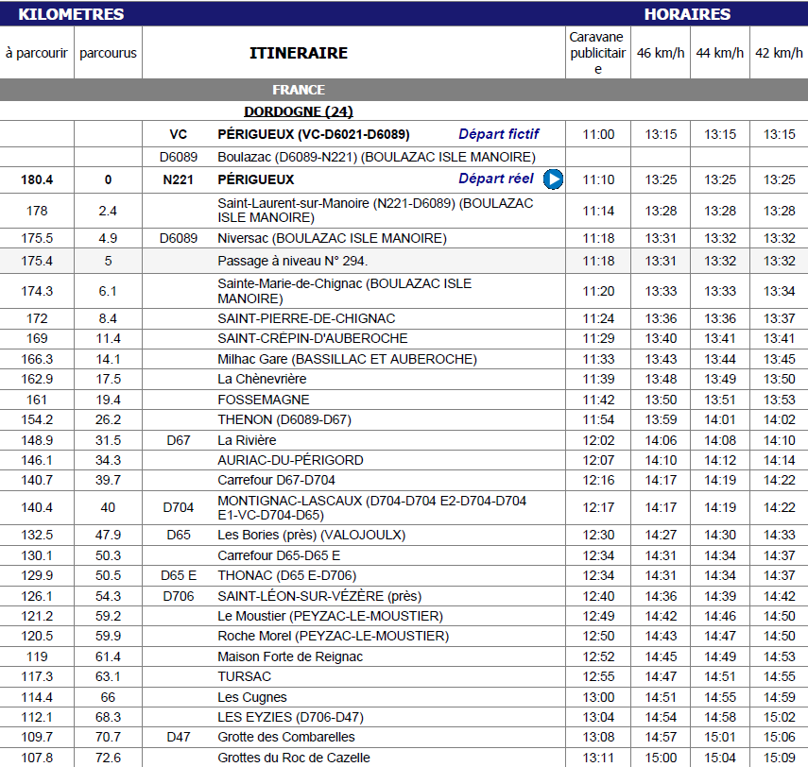Click the 44 km/h column header
The image size is (808, 767).
pyautogui.click(x=720, y=53)
